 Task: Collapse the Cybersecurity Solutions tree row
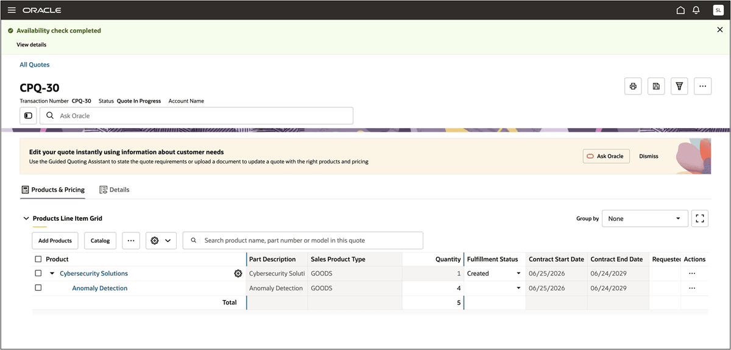point(52,274)
